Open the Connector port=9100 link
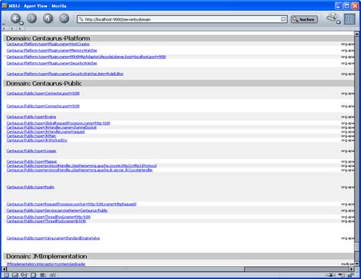This screenshot has height=279, width=361. [x=43, y=93]
